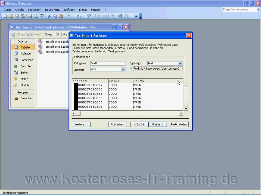261x195 pixels.
Task: Uncheck 'Feld nicht importieren (Überspringen)'
Action: point(131,69)
